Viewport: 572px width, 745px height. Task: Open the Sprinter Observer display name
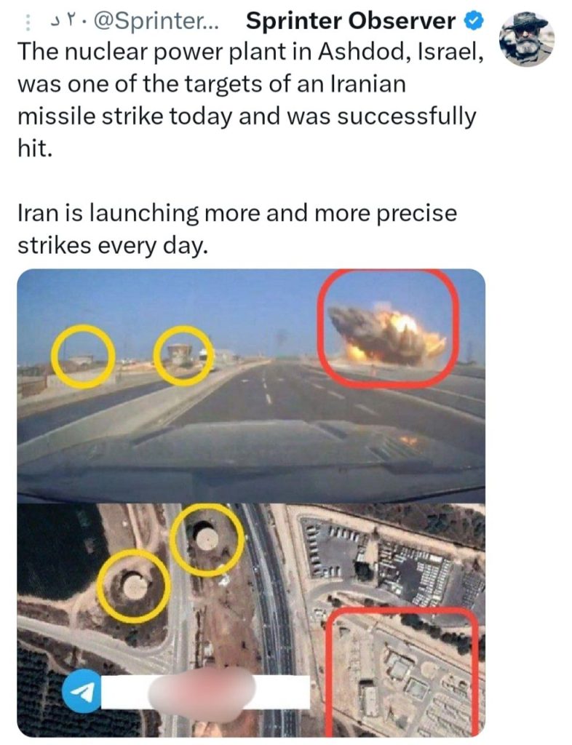click(x=351, y=21)
